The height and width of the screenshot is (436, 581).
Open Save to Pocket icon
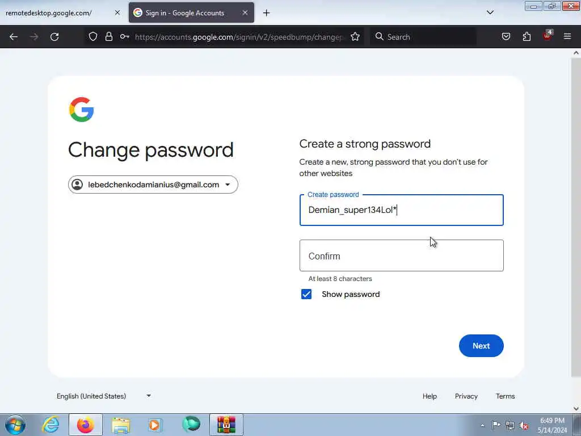coord(506,36)
